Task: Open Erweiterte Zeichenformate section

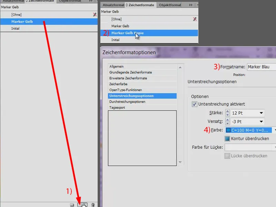Action: (x=142, y=78)
